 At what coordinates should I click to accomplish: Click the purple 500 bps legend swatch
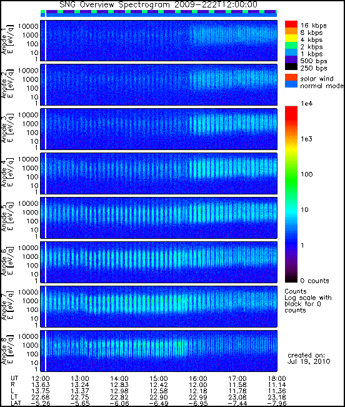291,59
